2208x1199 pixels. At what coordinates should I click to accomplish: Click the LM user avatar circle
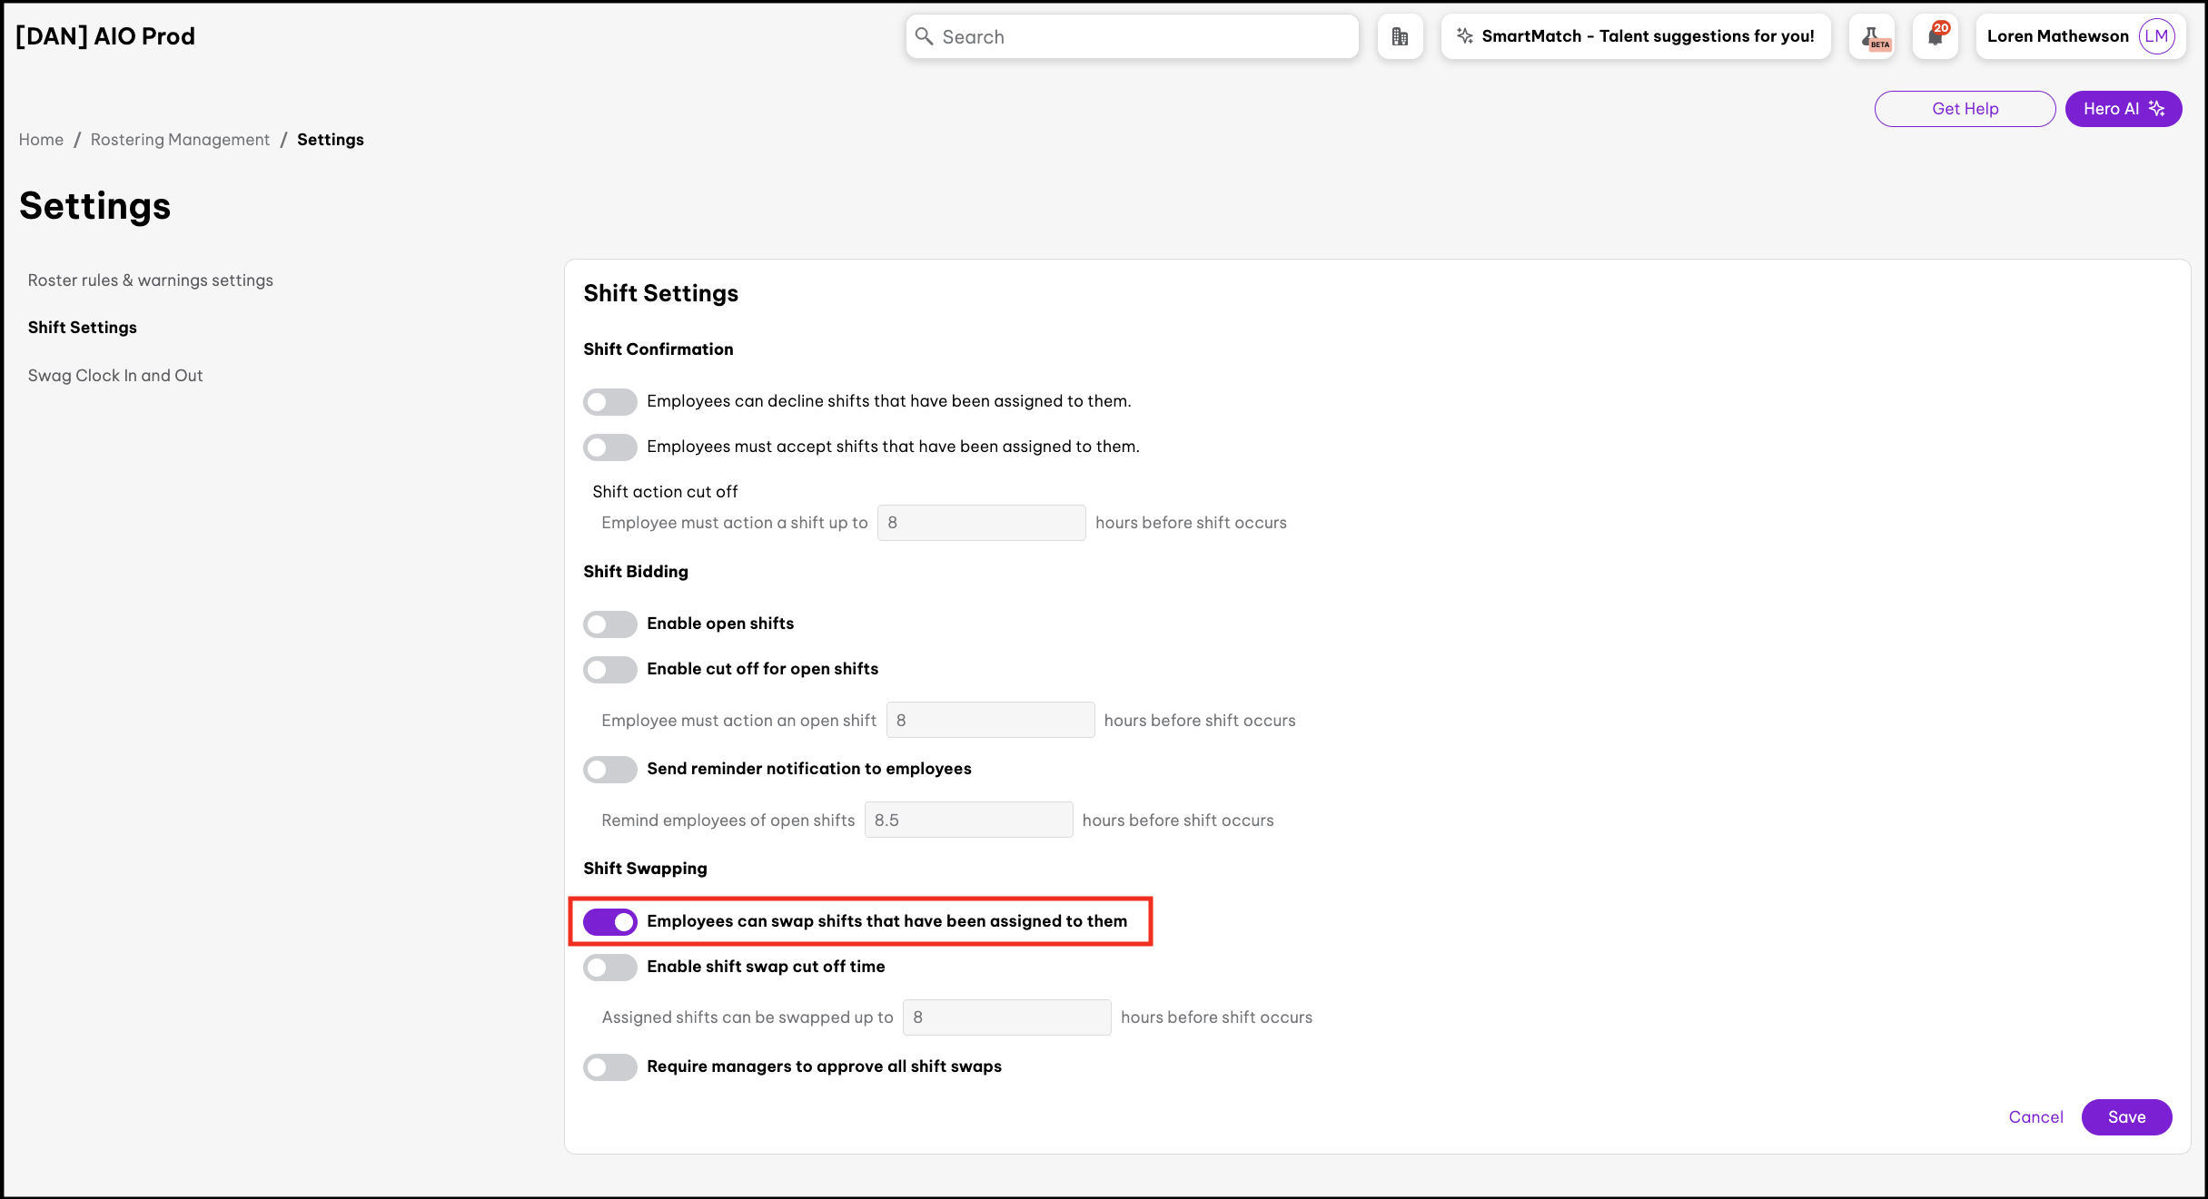point(2156,36)
